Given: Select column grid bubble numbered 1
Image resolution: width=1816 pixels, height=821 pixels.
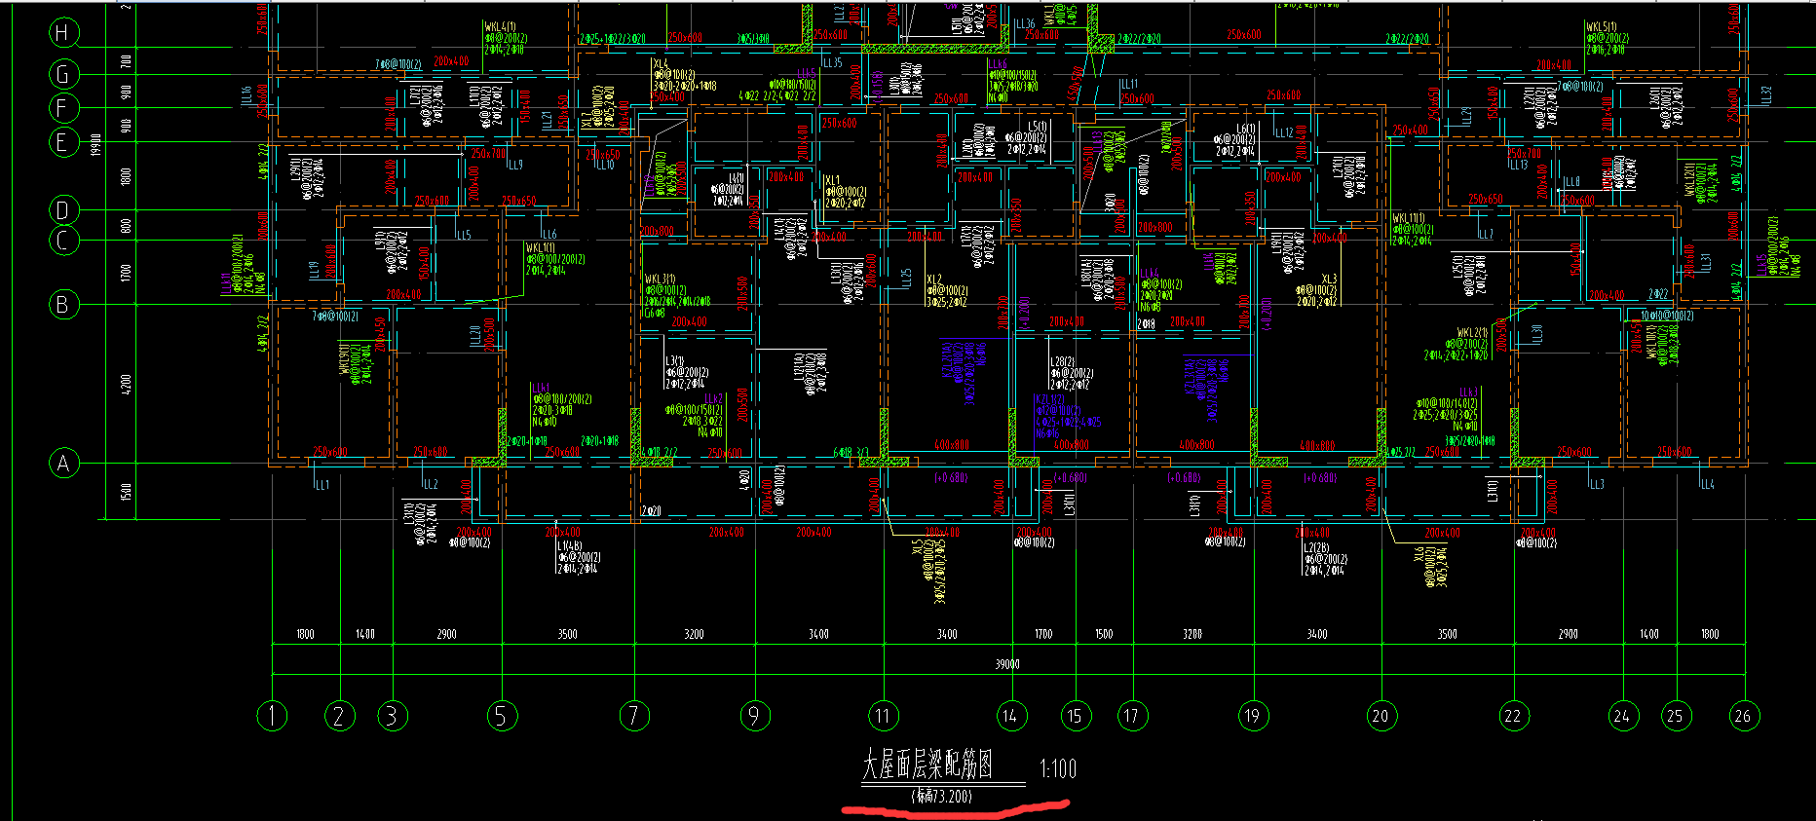Looking at the screenshot, I should pyautogui.click(x=272, y=716).
